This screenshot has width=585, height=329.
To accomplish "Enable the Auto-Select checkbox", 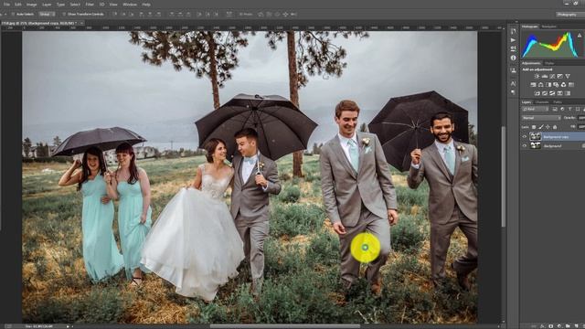I will pos(13,14).
